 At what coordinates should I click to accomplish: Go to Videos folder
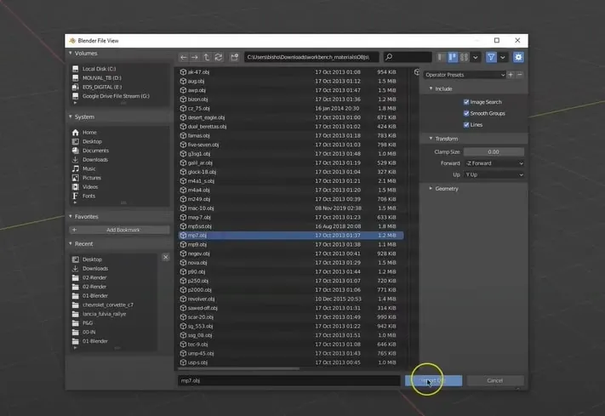pos(119,187)
